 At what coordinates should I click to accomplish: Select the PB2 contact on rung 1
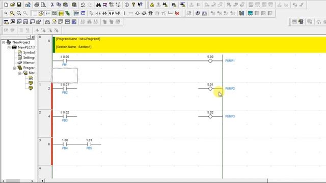[x=65, y=88]
